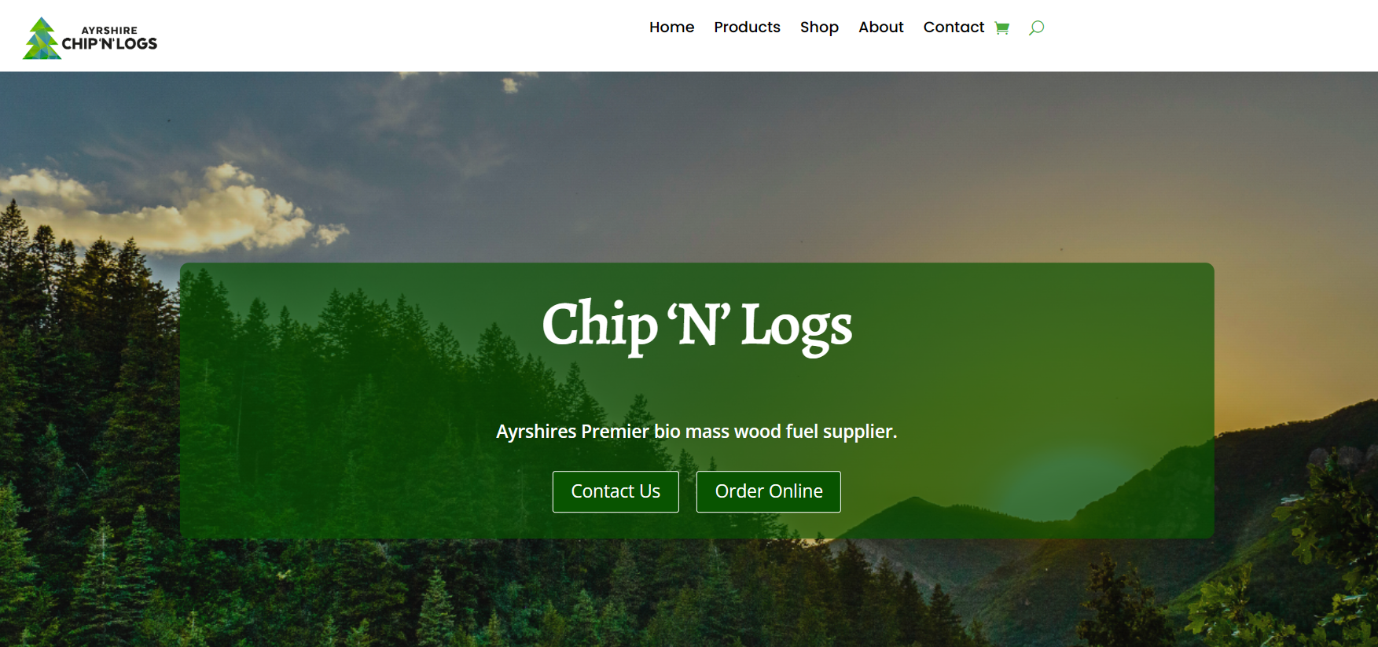Viewport: 1378px width, 647px height.
Task: Click the Ayrshire Chip'N'Logs logo text
Action: tap(109, 39)
